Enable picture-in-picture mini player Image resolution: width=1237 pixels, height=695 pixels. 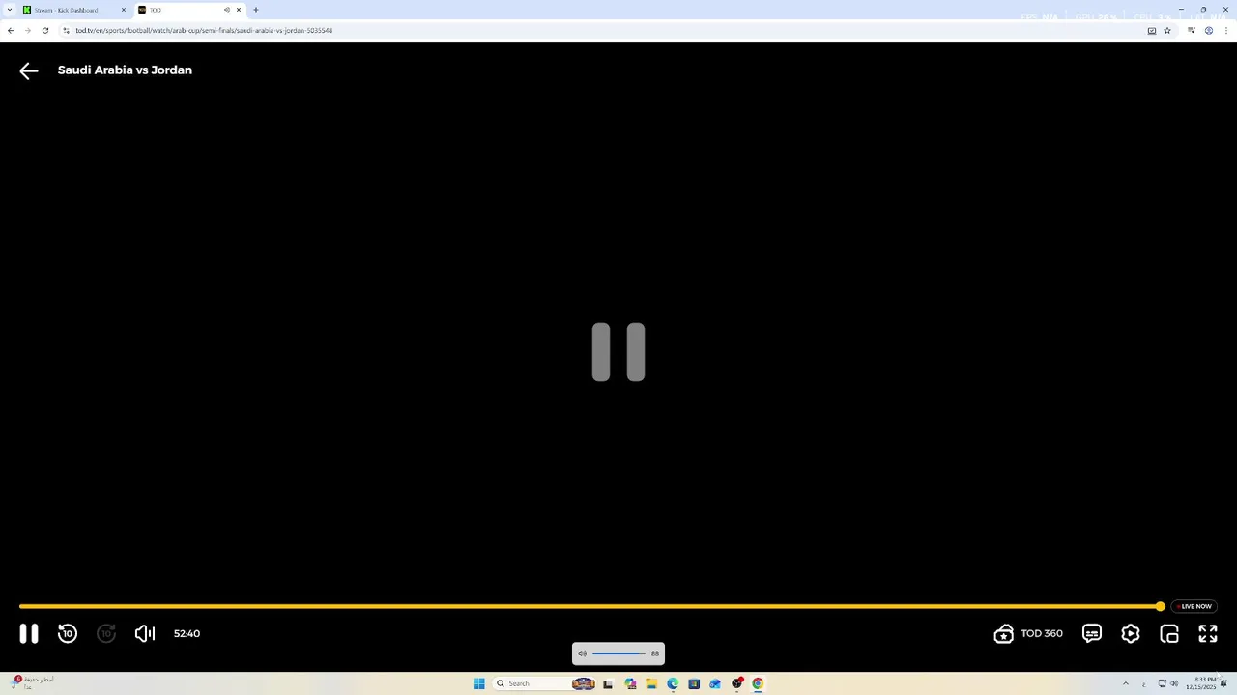point(1169,633)
